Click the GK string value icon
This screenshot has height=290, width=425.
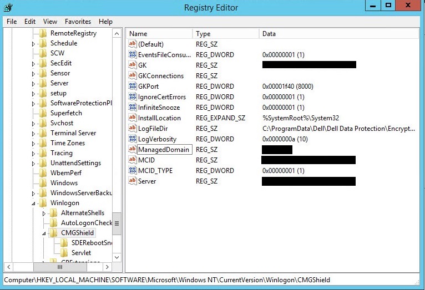[x=132, y=65]
